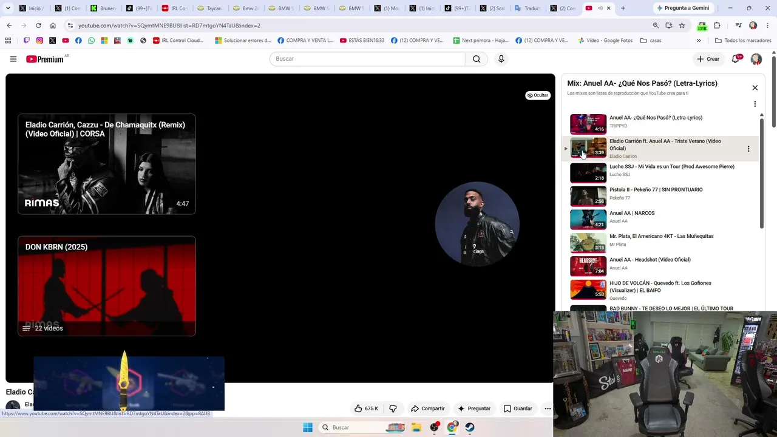Dislike the current video
This screenshot has width=777, height=437.
pos(393,408)
